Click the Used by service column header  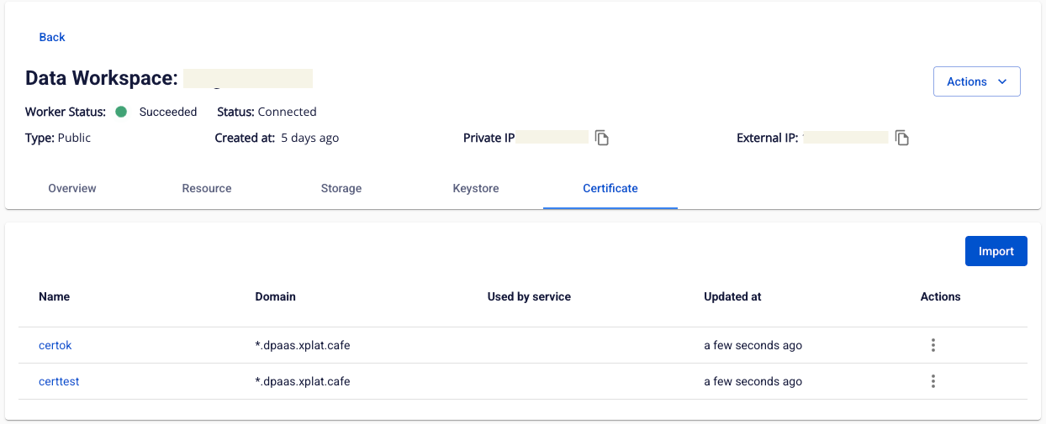[x=529, y=296]
